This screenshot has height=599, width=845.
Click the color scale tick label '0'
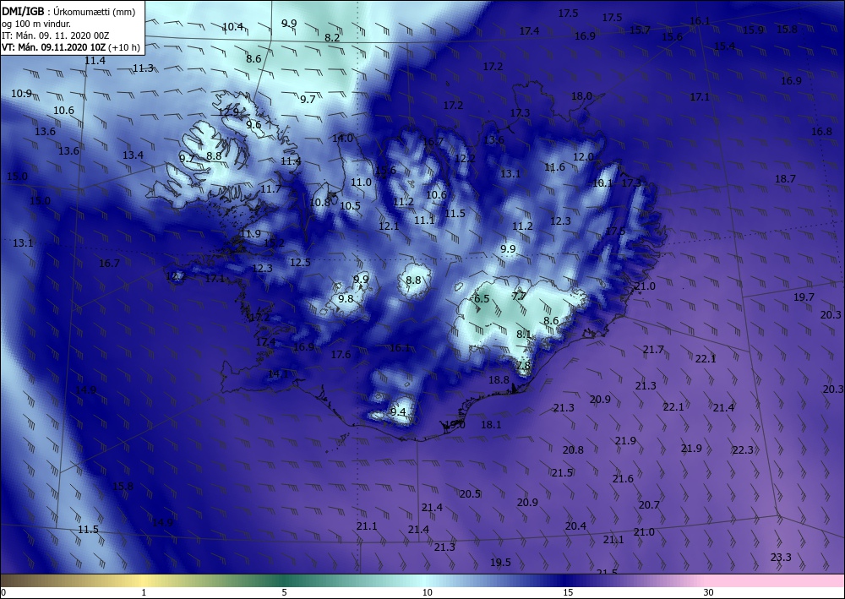point(3,592)
